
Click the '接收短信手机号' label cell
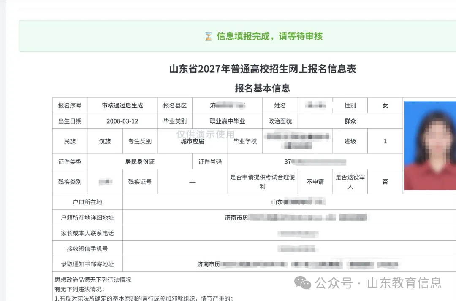click(87, 248)
